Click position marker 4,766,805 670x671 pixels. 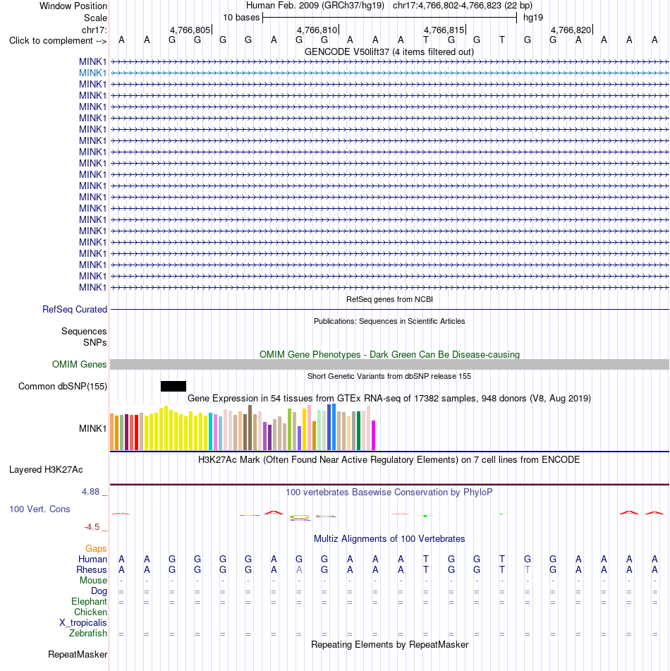(x=190, y=30)
